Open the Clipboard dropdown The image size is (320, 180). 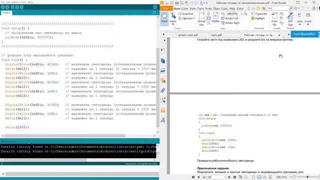coord(186,18)
